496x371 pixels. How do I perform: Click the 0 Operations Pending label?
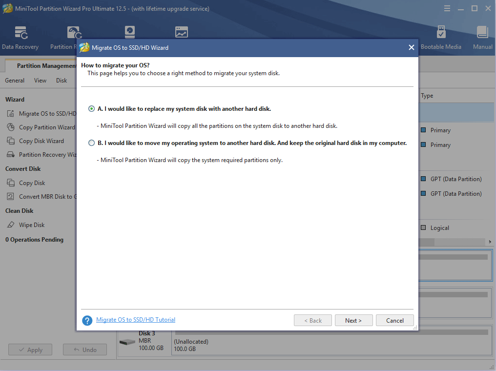[x=34, y=239]
